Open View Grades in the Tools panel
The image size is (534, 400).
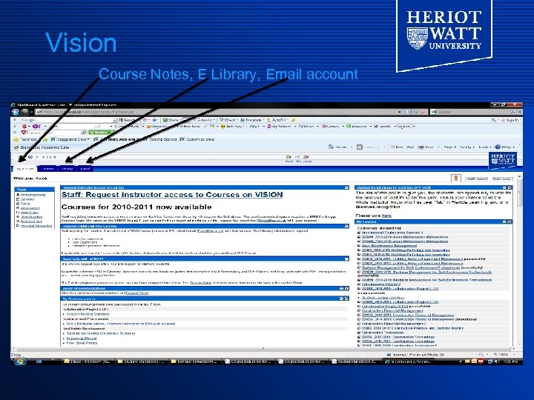[x=30, y=208]
